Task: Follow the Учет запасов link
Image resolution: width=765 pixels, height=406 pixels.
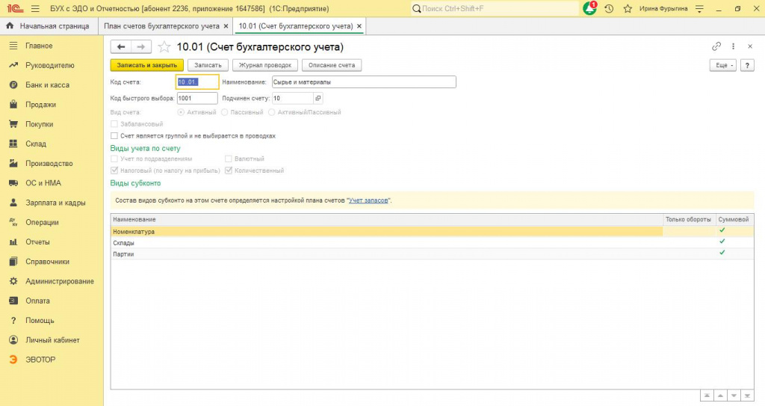Action: 368,200
